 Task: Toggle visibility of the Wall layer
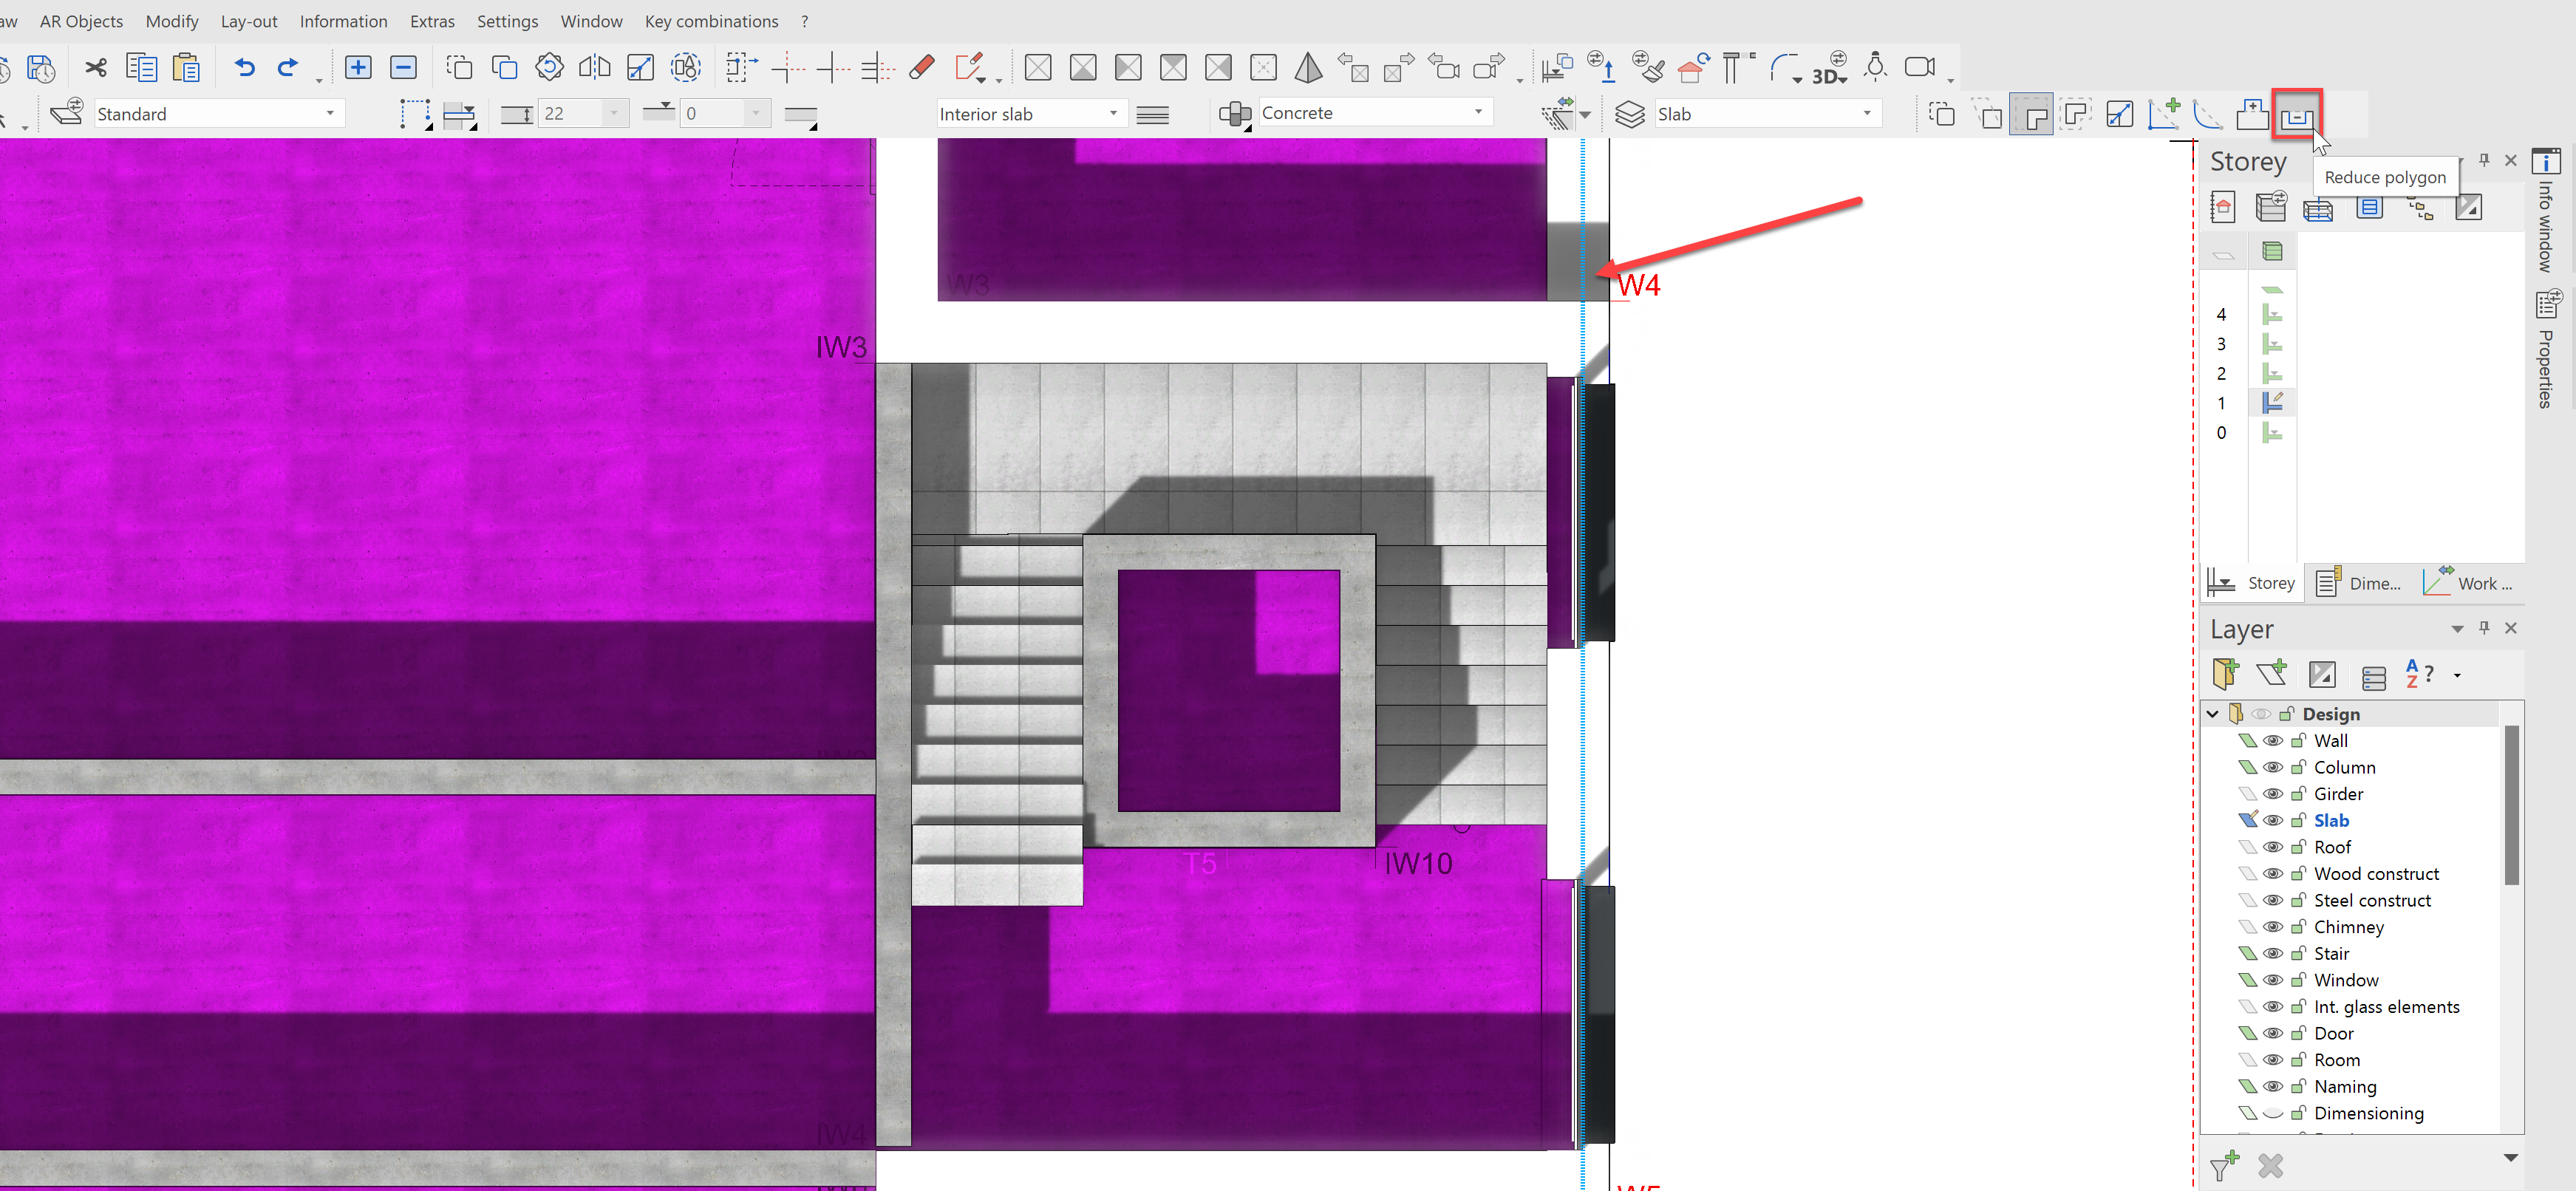pyautogui.click(x=2273, y=741)
